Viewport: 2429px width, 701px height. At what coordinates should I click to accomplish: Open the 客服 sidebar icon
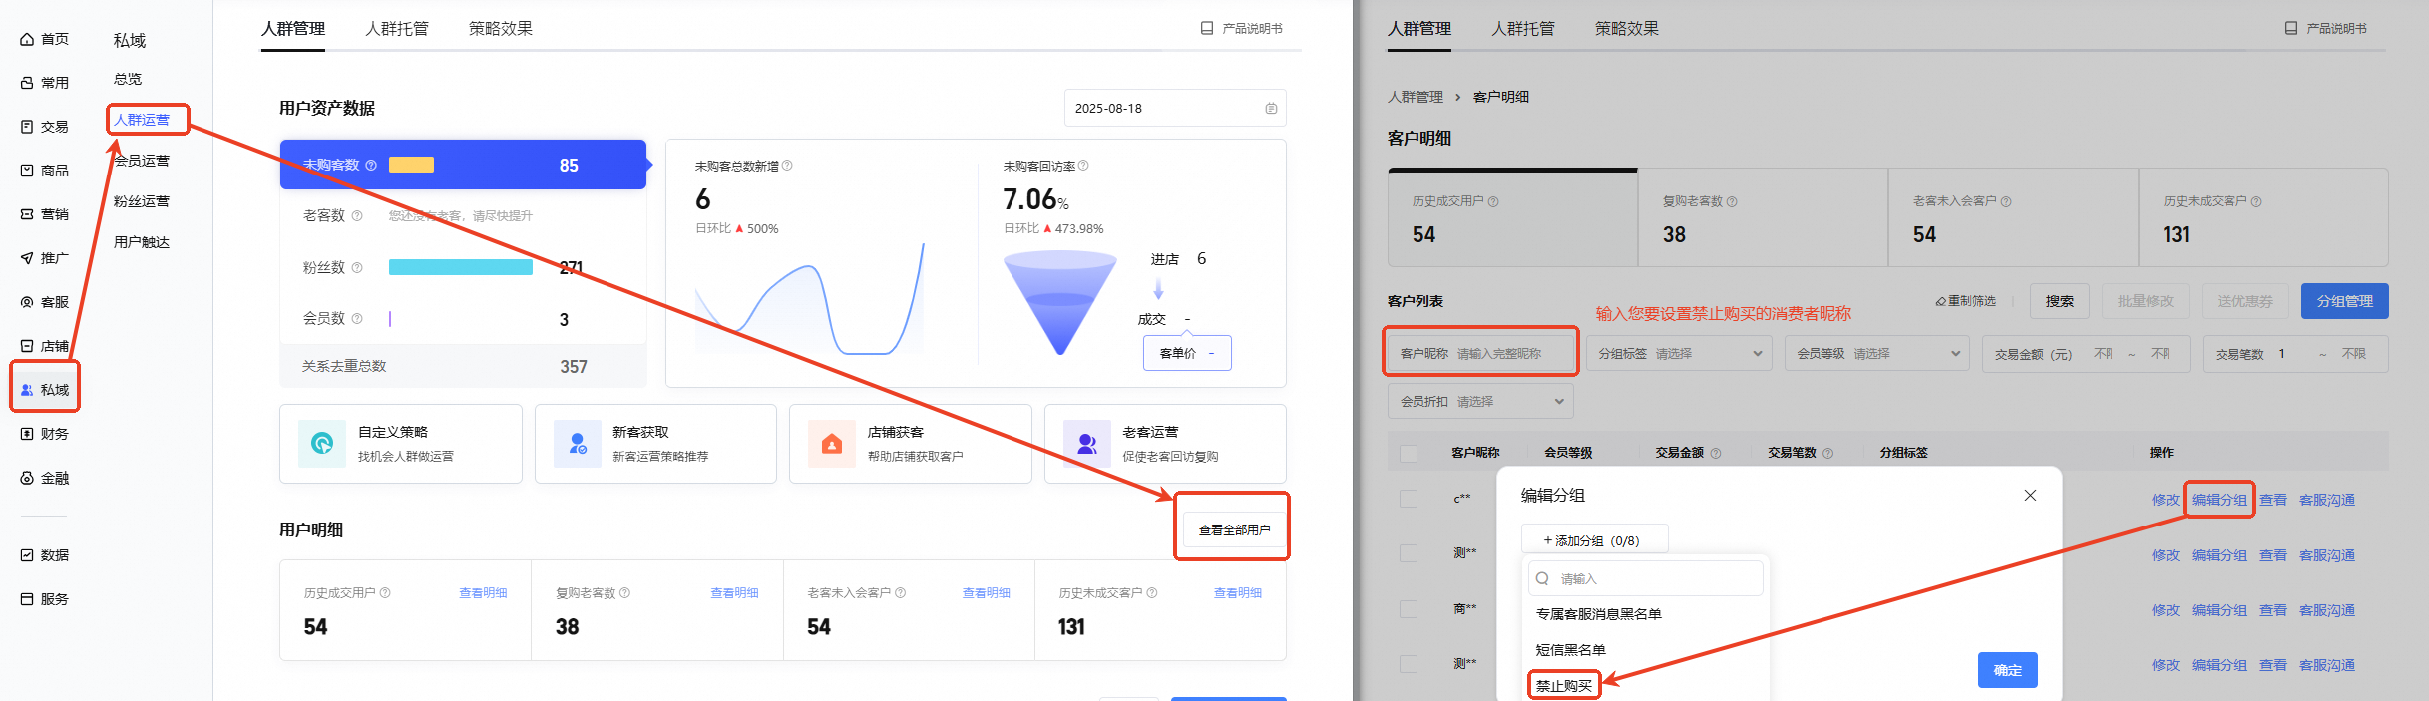(x=27, y=302)
